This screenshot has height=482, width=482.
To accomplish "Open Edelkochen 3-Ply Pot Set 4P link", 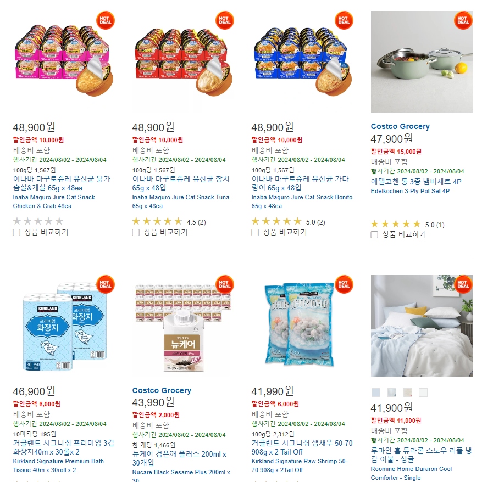I will [410, 191].
